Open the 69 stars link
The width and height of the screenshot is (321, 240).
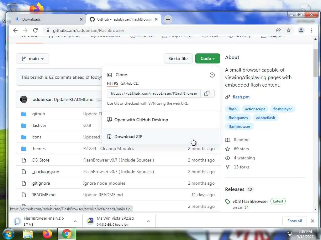(x=241, y=149)
